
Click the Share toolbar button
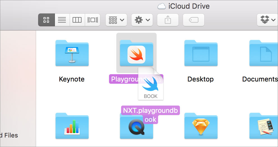point(168,20)
